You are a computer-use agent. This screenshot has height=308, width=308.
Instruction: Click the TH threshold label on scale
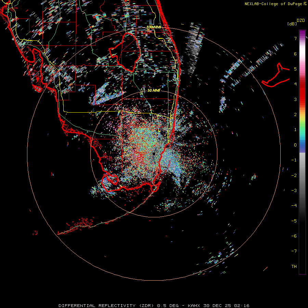(x=294, y=266)
